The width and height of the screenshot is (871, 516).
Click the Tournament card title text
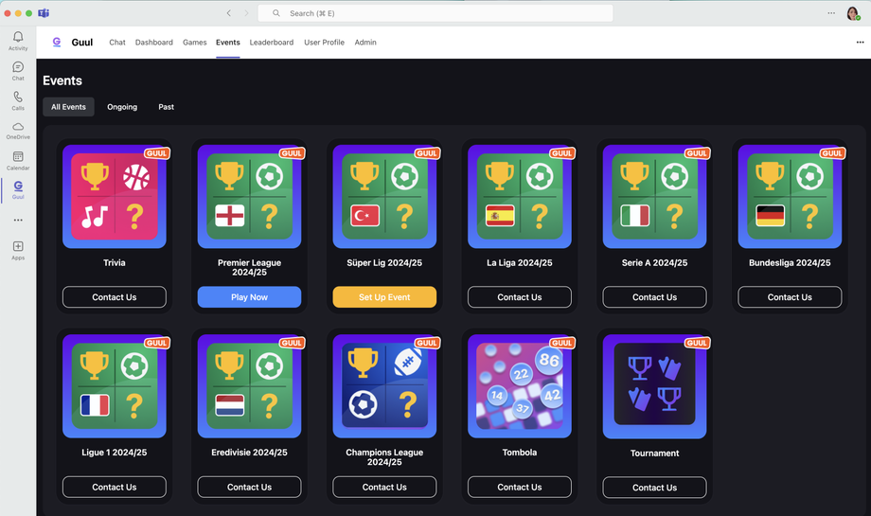tap(654, 454)
